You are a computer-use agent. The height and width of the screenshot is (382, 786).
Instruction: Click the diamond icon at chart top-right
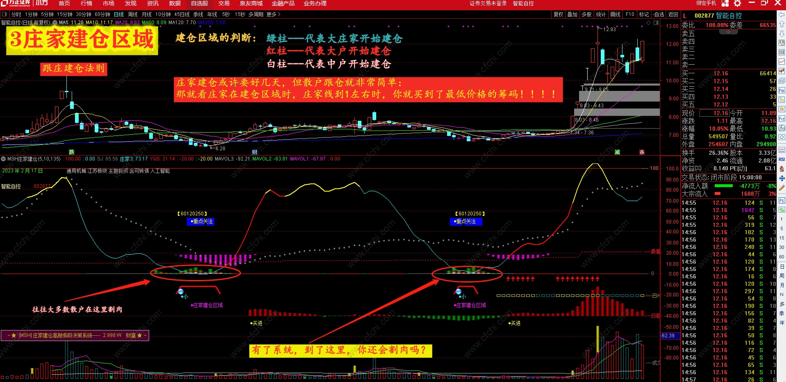tap(649, 23)
